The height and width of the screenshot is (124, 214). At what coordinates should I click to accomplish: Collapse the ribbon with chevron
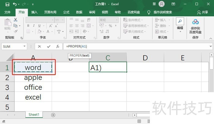click(x=211, y=38)
